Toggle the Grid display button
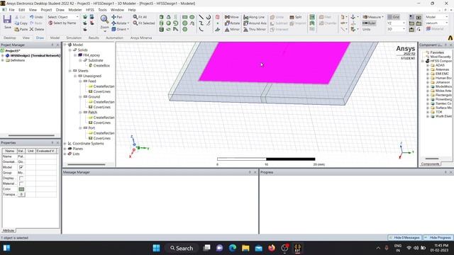 click(x=394, y=17)
